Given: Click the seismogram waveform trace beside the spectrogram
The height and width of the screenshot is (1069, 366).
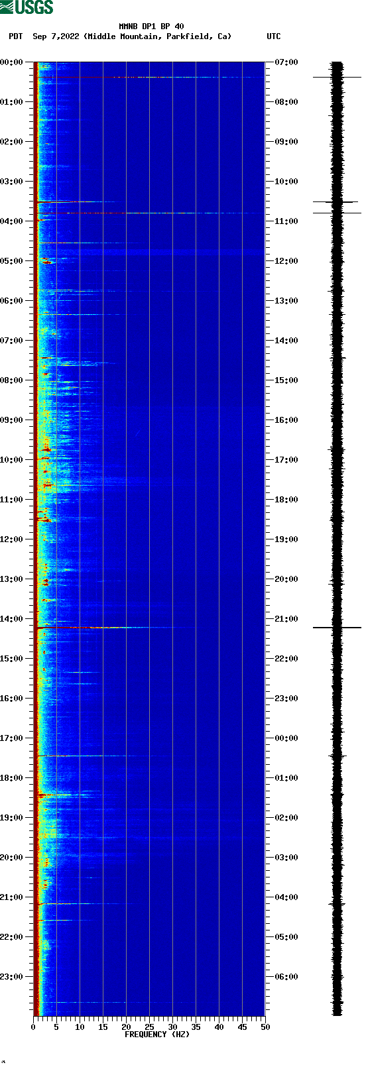Looking at the screenshot, I should coord(337,539).
